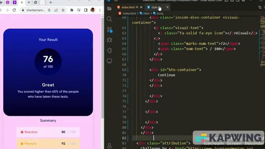Click the Google icon in address bar
265x149 pixels.
point(49,10)
